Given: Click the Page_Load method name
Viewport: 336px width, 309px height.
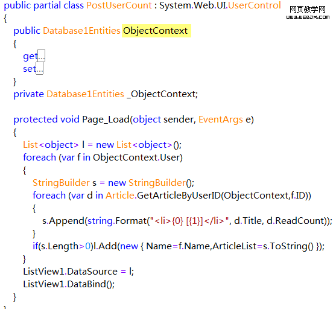Looking at the screenshot, I should tap(106, 119).
